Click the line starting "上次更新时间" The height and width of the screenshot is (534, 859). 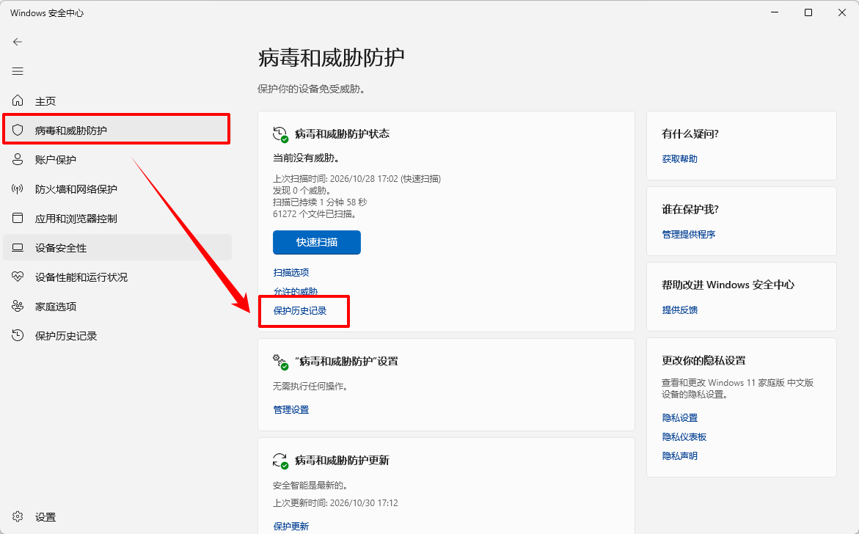pyautogui.click(x=335, y=503)
